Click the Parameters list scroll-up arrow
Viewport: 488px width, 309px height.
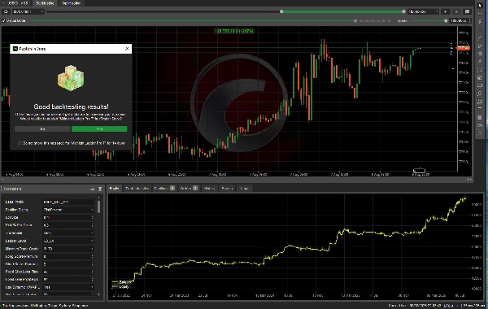pyautogui.click(x=99, y=198)
